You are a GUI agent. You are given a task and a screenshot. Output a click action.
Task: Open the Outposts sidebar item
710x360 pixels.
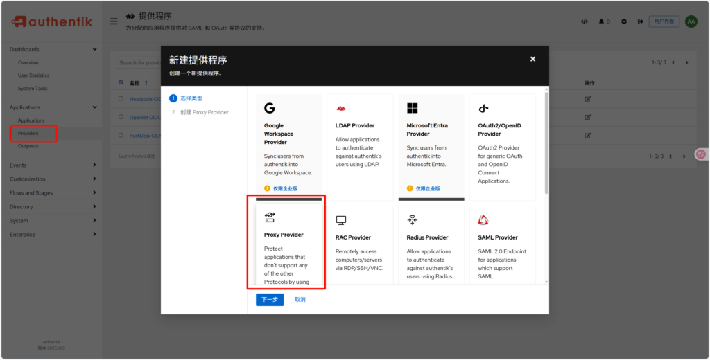pyautogui.click(x=28, y=146)
